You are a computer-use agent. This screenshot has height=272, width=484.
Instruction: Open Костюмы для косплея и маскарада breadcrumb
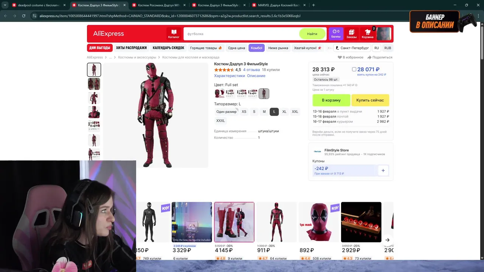[x=191, y=57]
